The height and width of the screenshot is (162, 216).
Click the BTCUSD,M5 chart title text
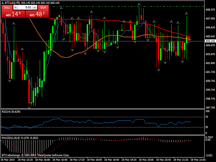(12, 3)
